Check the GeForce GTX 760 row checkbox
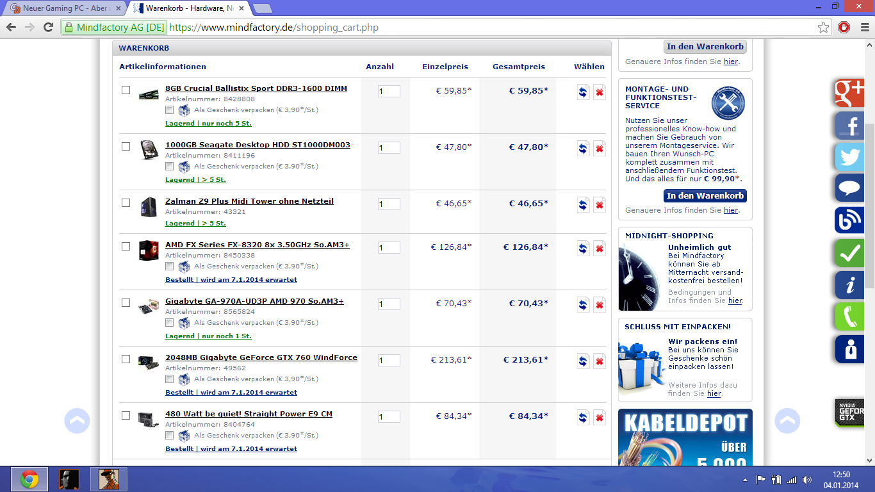This screenshot has height=492, width=875. 126,359
